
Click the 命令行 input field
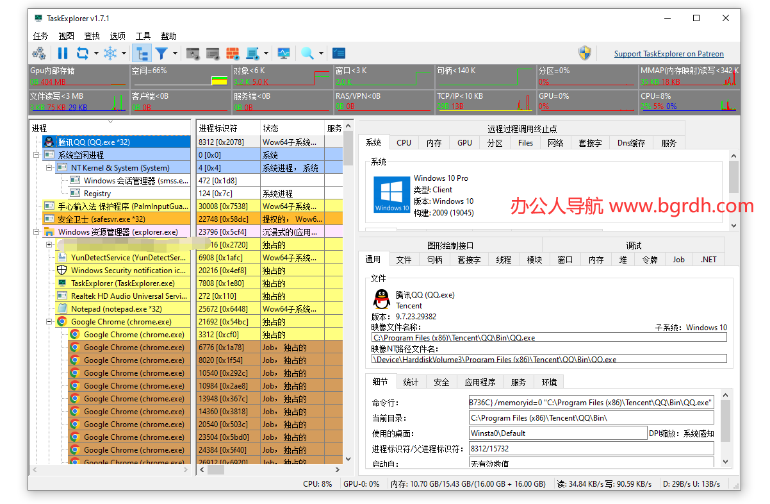(591, 403)
